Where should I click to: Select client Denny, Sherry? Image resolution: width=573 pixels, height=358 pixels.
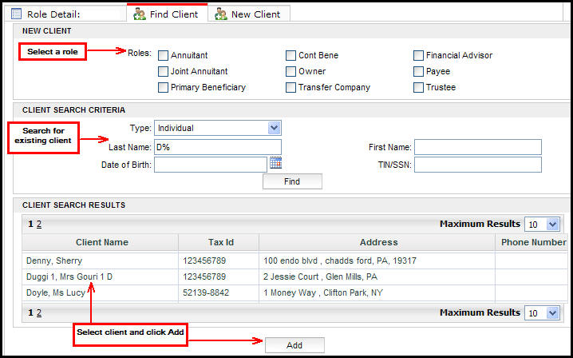point(54,261)
